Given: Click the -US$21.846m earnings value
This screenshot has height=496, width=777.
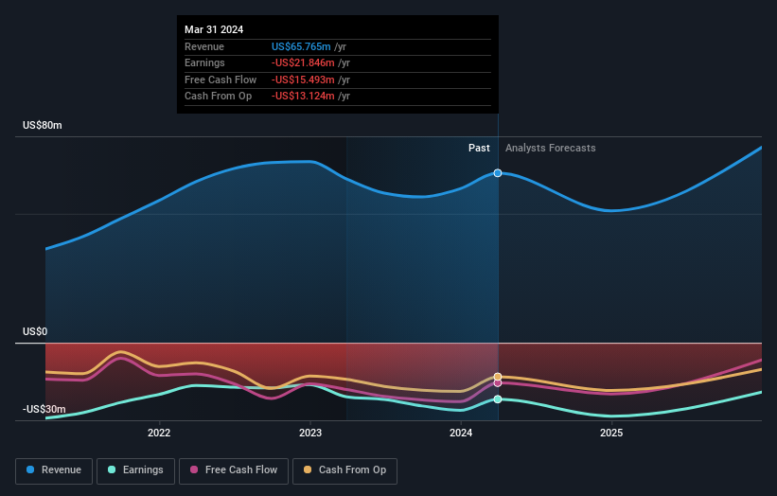Looking at the screenshot, I should click(303, 62).
